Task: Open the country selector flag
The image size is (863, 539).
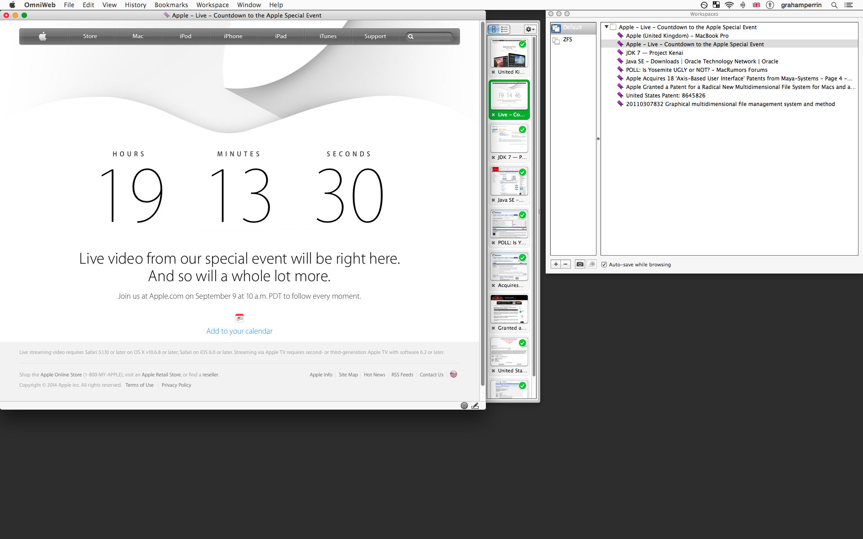Action: click(x=454, y=374)
